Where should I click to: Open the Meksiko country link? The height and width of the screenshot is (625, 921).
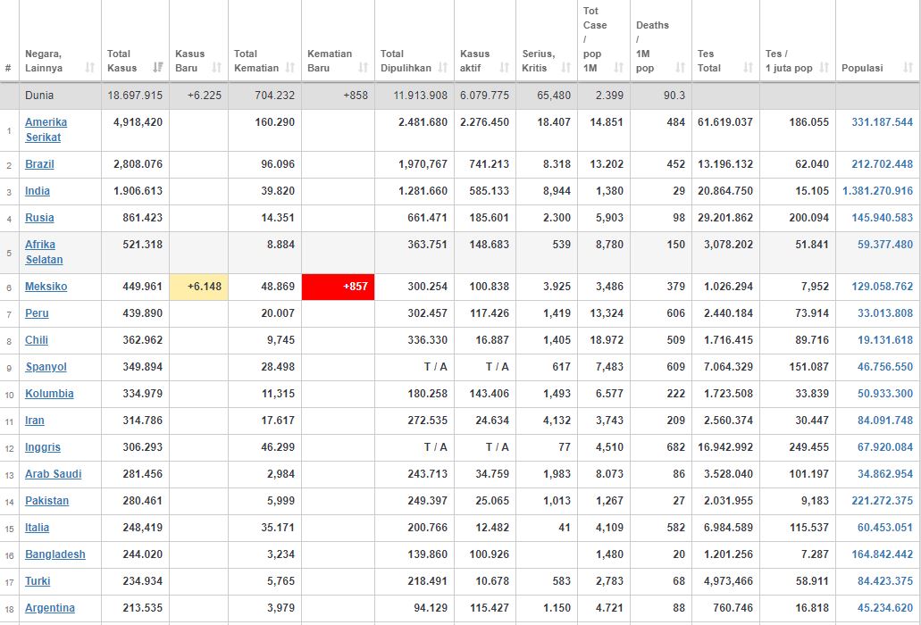pyautogui.click(x=46, y=287)
